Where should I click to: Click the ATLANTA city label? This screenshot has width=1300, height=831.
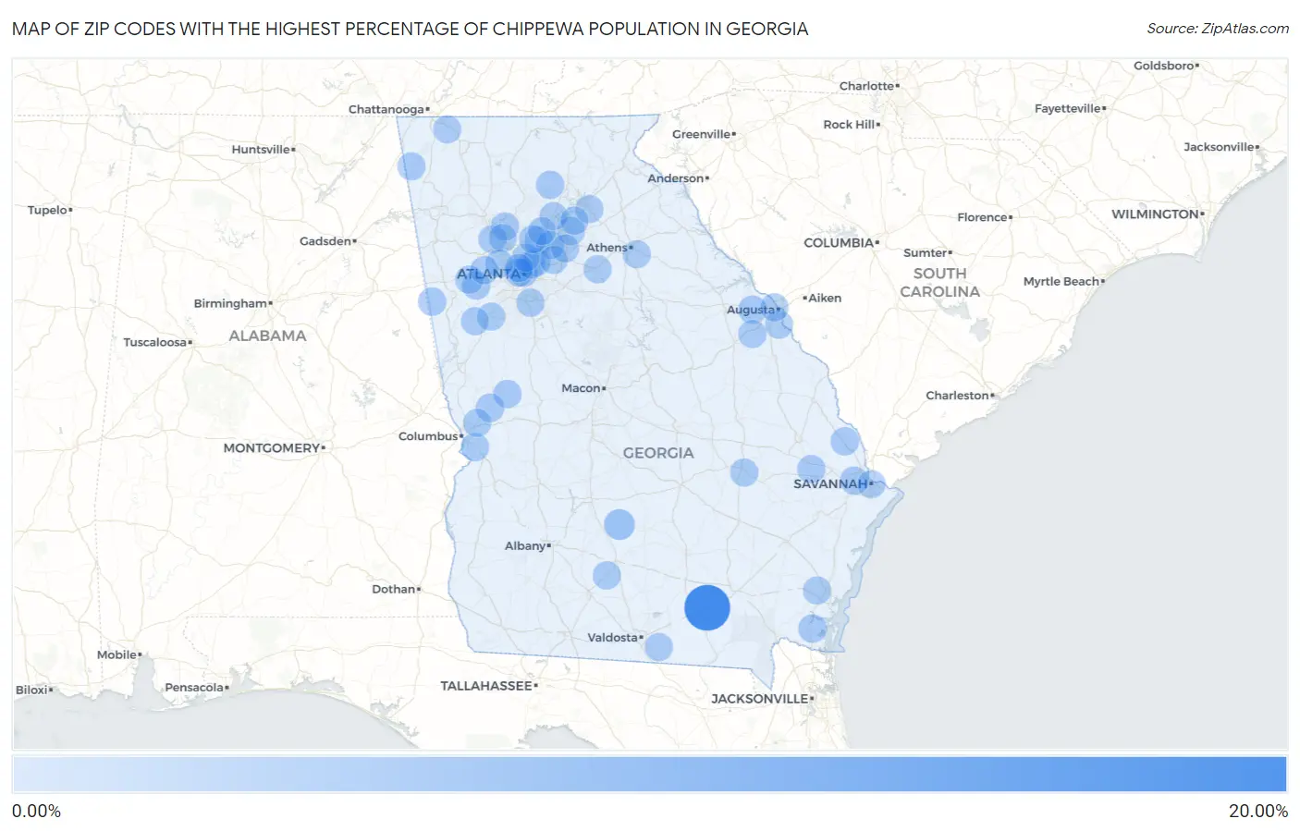488,274
